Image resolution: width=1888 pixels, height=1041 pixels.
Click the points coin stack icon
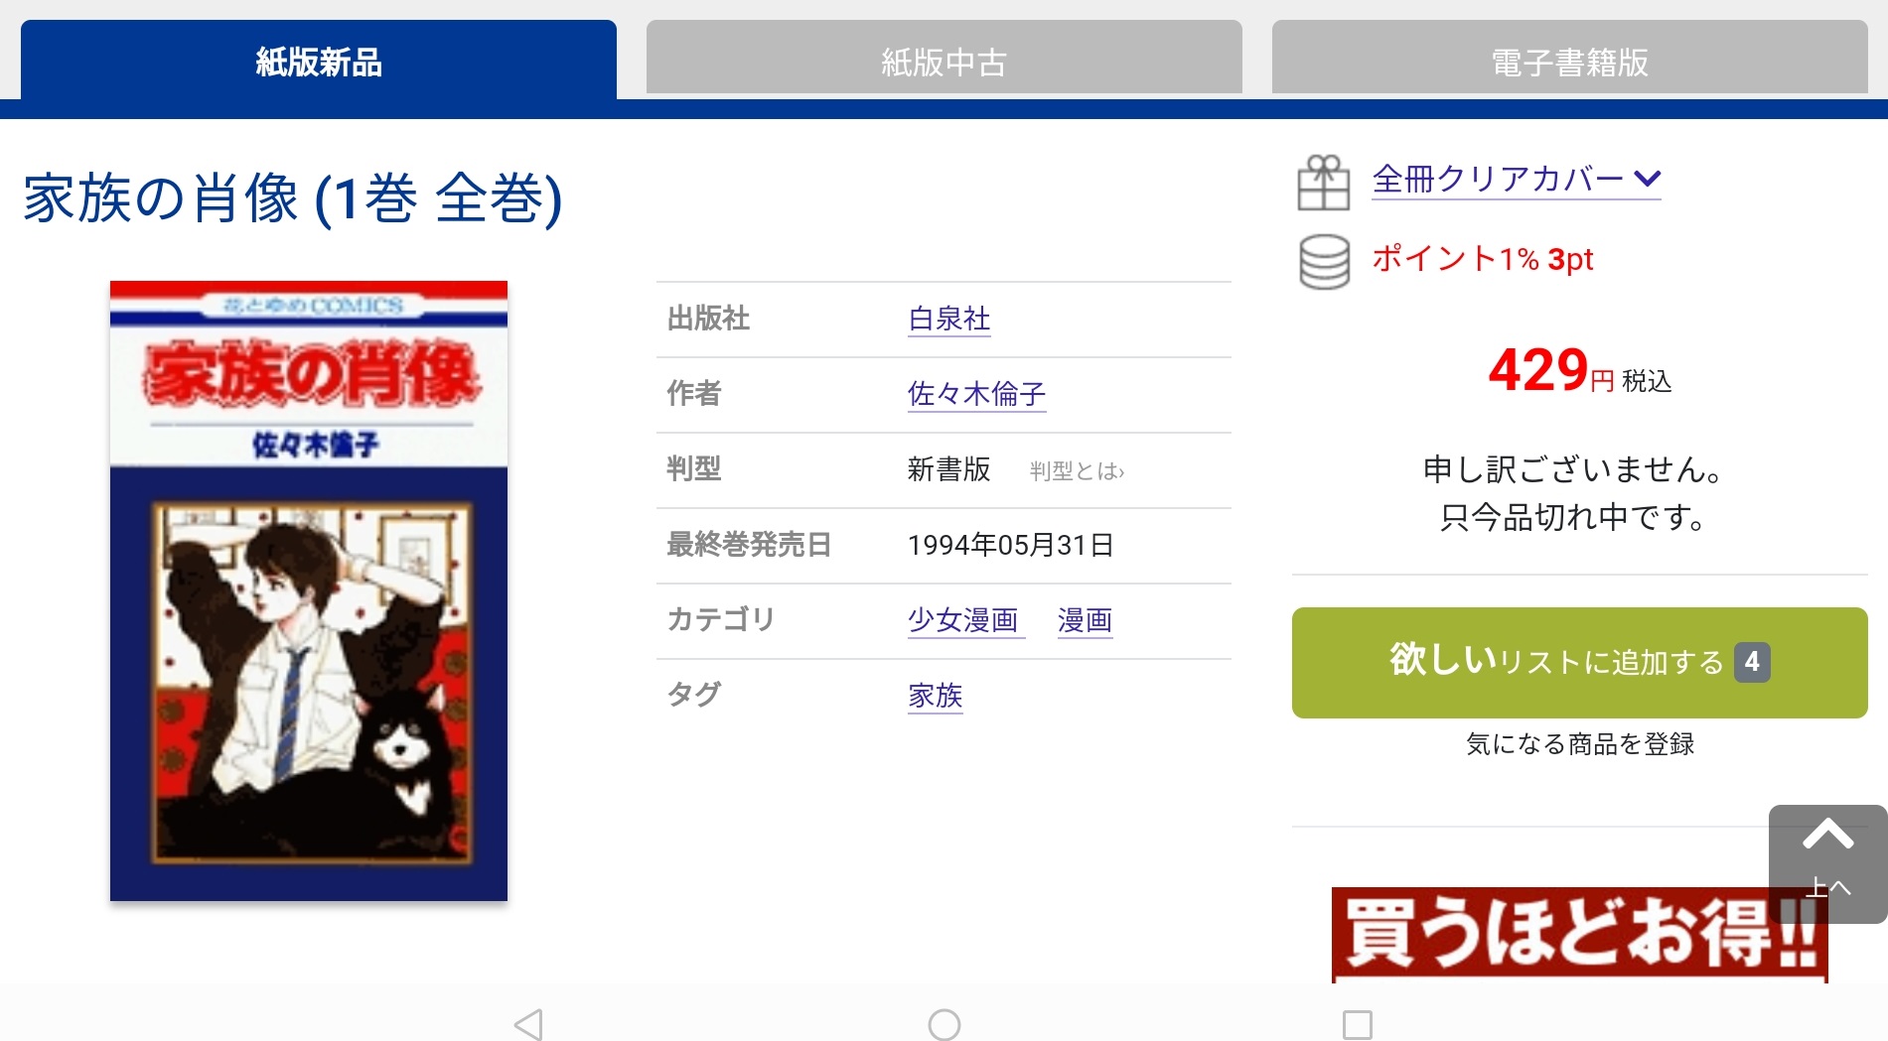(1324, 261)
